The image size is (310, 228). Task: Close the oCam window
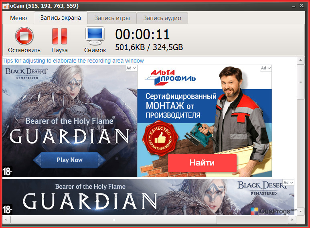pyautogui.click(x=302, y=6)
